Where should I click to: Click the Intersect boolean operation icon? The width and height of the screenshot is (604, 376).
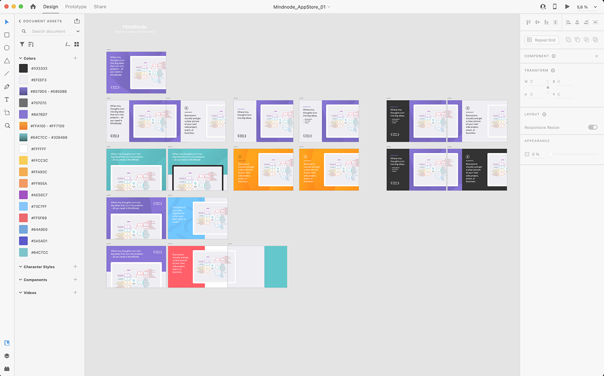[x=586, y=40]
